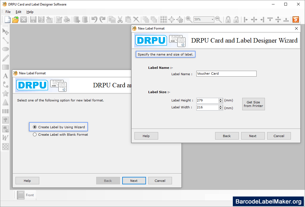
Task: Click the Label Name field with Voucher Card
Action: pyautogui.click(x=226, y=74)
